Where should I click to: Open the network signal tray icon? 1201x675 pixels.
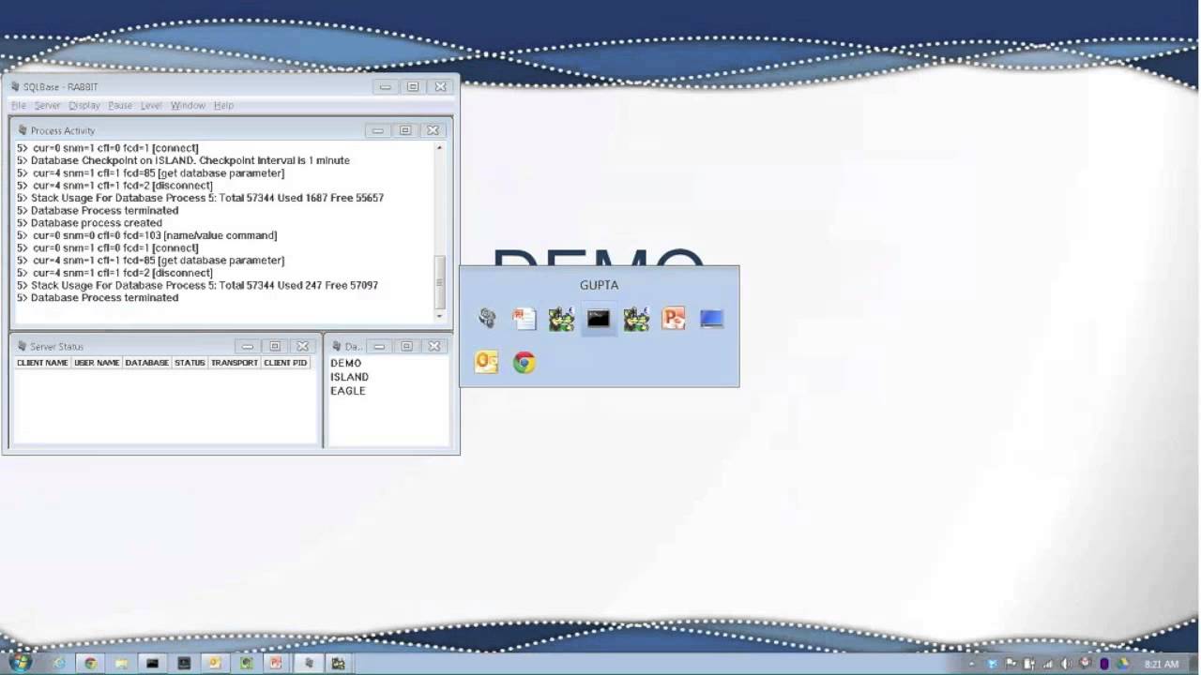[x=1048, y=664]
